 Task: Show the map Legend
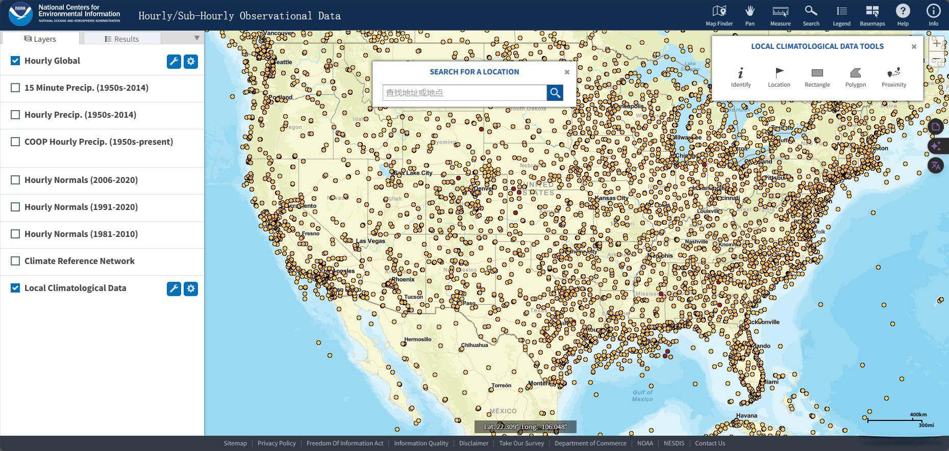tap(841, 16)
